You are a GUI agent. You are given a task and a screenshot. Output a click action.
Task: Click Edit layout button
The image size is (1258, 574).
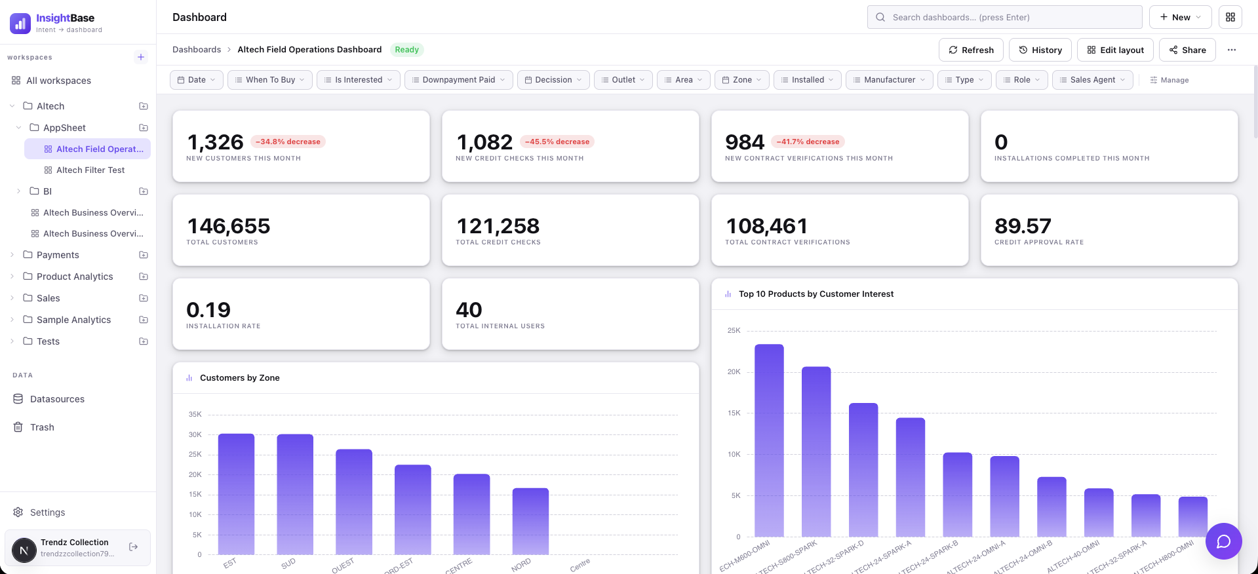(x=1115, y=50)
